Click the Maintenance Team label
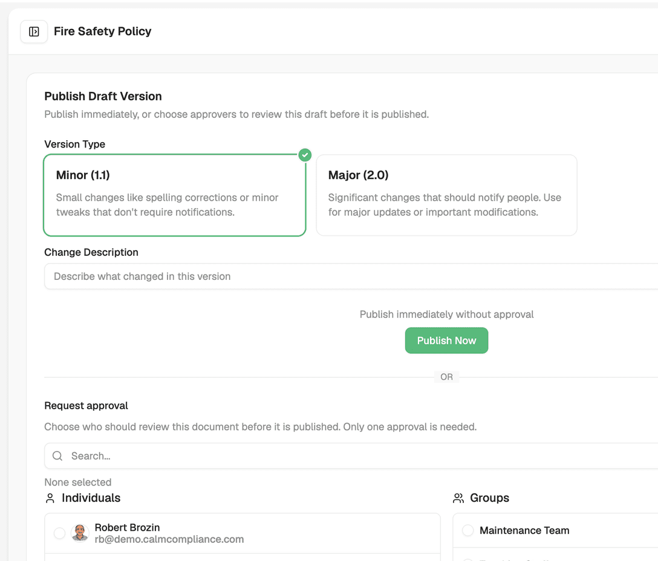 (524, 530)
